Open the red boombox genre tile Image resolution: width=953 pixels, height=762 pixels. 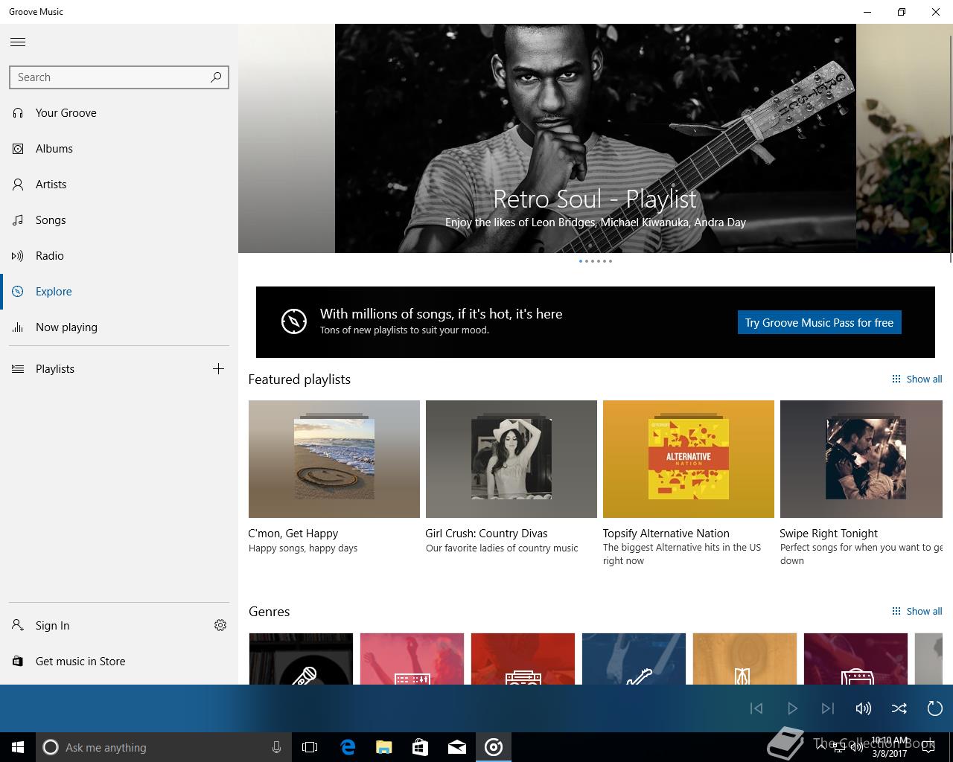pos(523,659)
